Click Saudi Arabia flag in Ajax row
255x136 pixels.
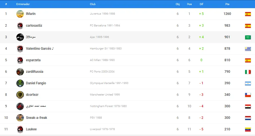pyautogui.click(x=248, y=37)
